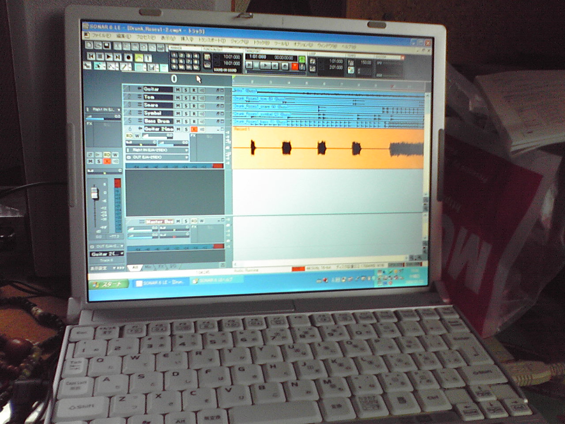
Task: Click Record in the small transport toolbar
Action: [x=128, y=57]
